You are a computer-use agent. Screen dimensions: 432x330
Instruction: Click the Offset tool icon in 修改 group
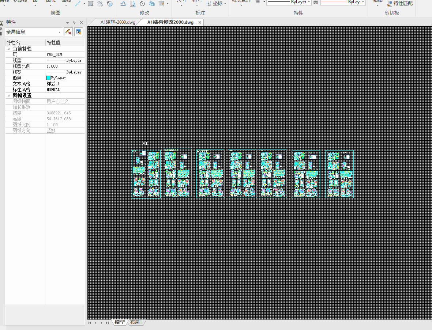123,4
